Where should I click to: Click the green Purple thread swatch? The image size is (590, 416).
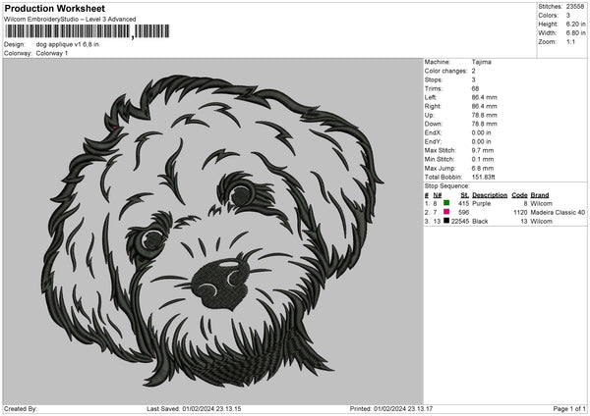tap(446, 203)
